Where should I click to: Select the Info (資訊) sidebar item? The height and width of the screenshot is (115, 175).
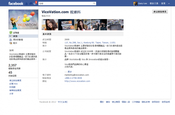point(23,36)
